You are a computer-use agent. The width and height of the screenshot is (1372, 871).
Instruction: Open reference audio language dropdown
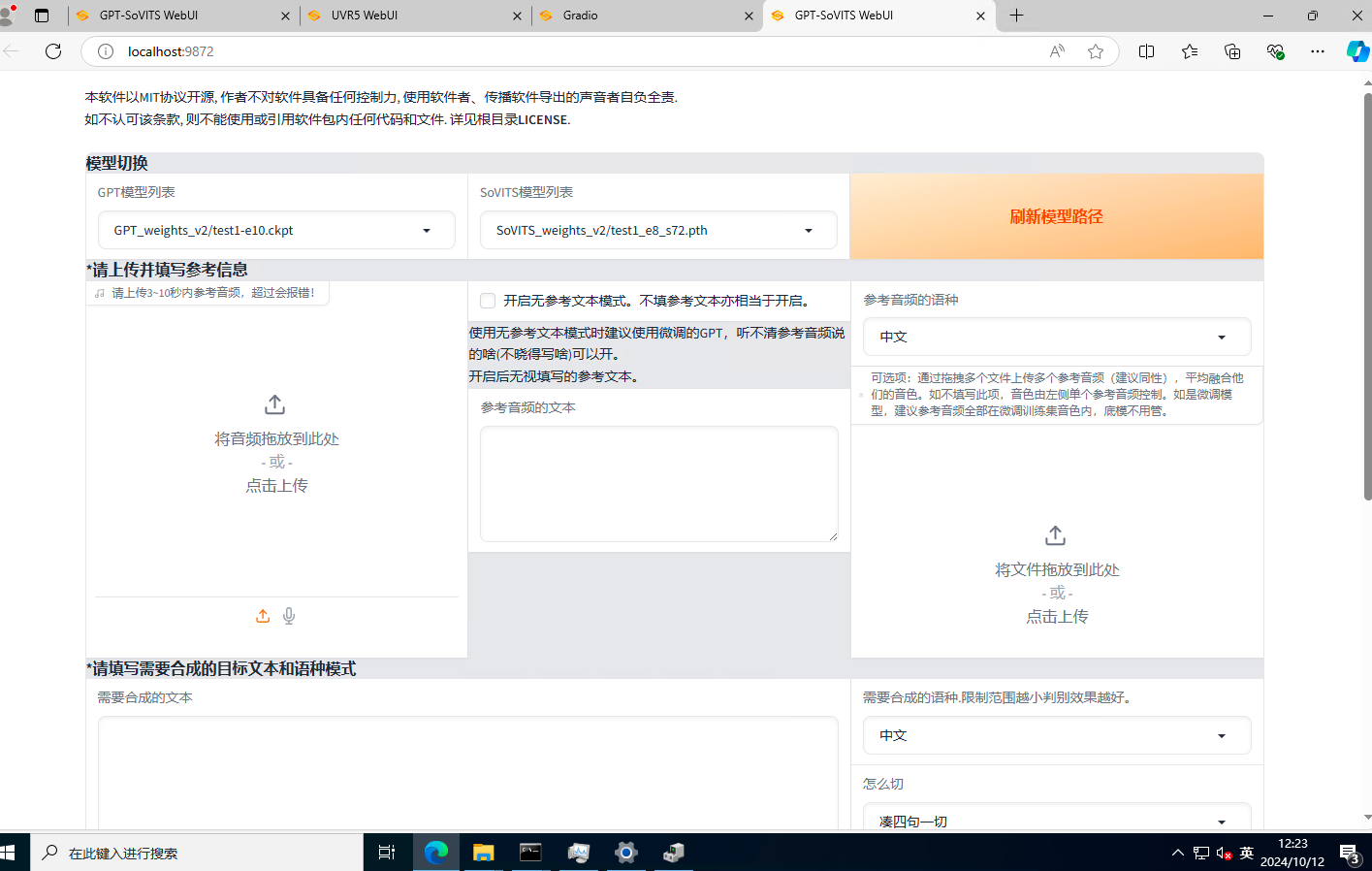[x=1056, y=337]
